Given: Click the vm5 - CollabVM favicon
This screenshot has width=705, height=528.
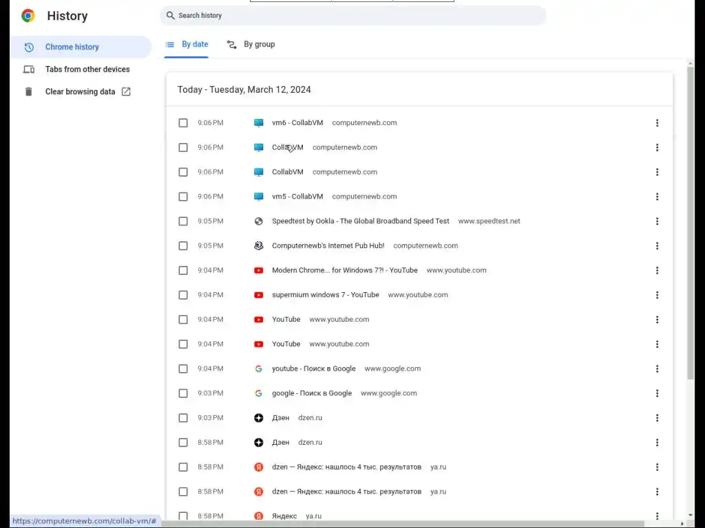Looking at the screenshot, I should click(259, 197).
